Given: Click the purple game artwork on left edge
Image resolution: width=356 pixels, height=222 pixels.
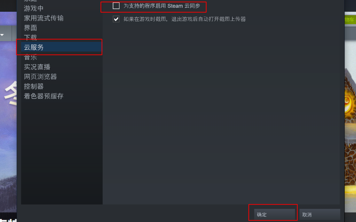Looking at the screenshot, I should pyautogui.click(x=8, y=127).
